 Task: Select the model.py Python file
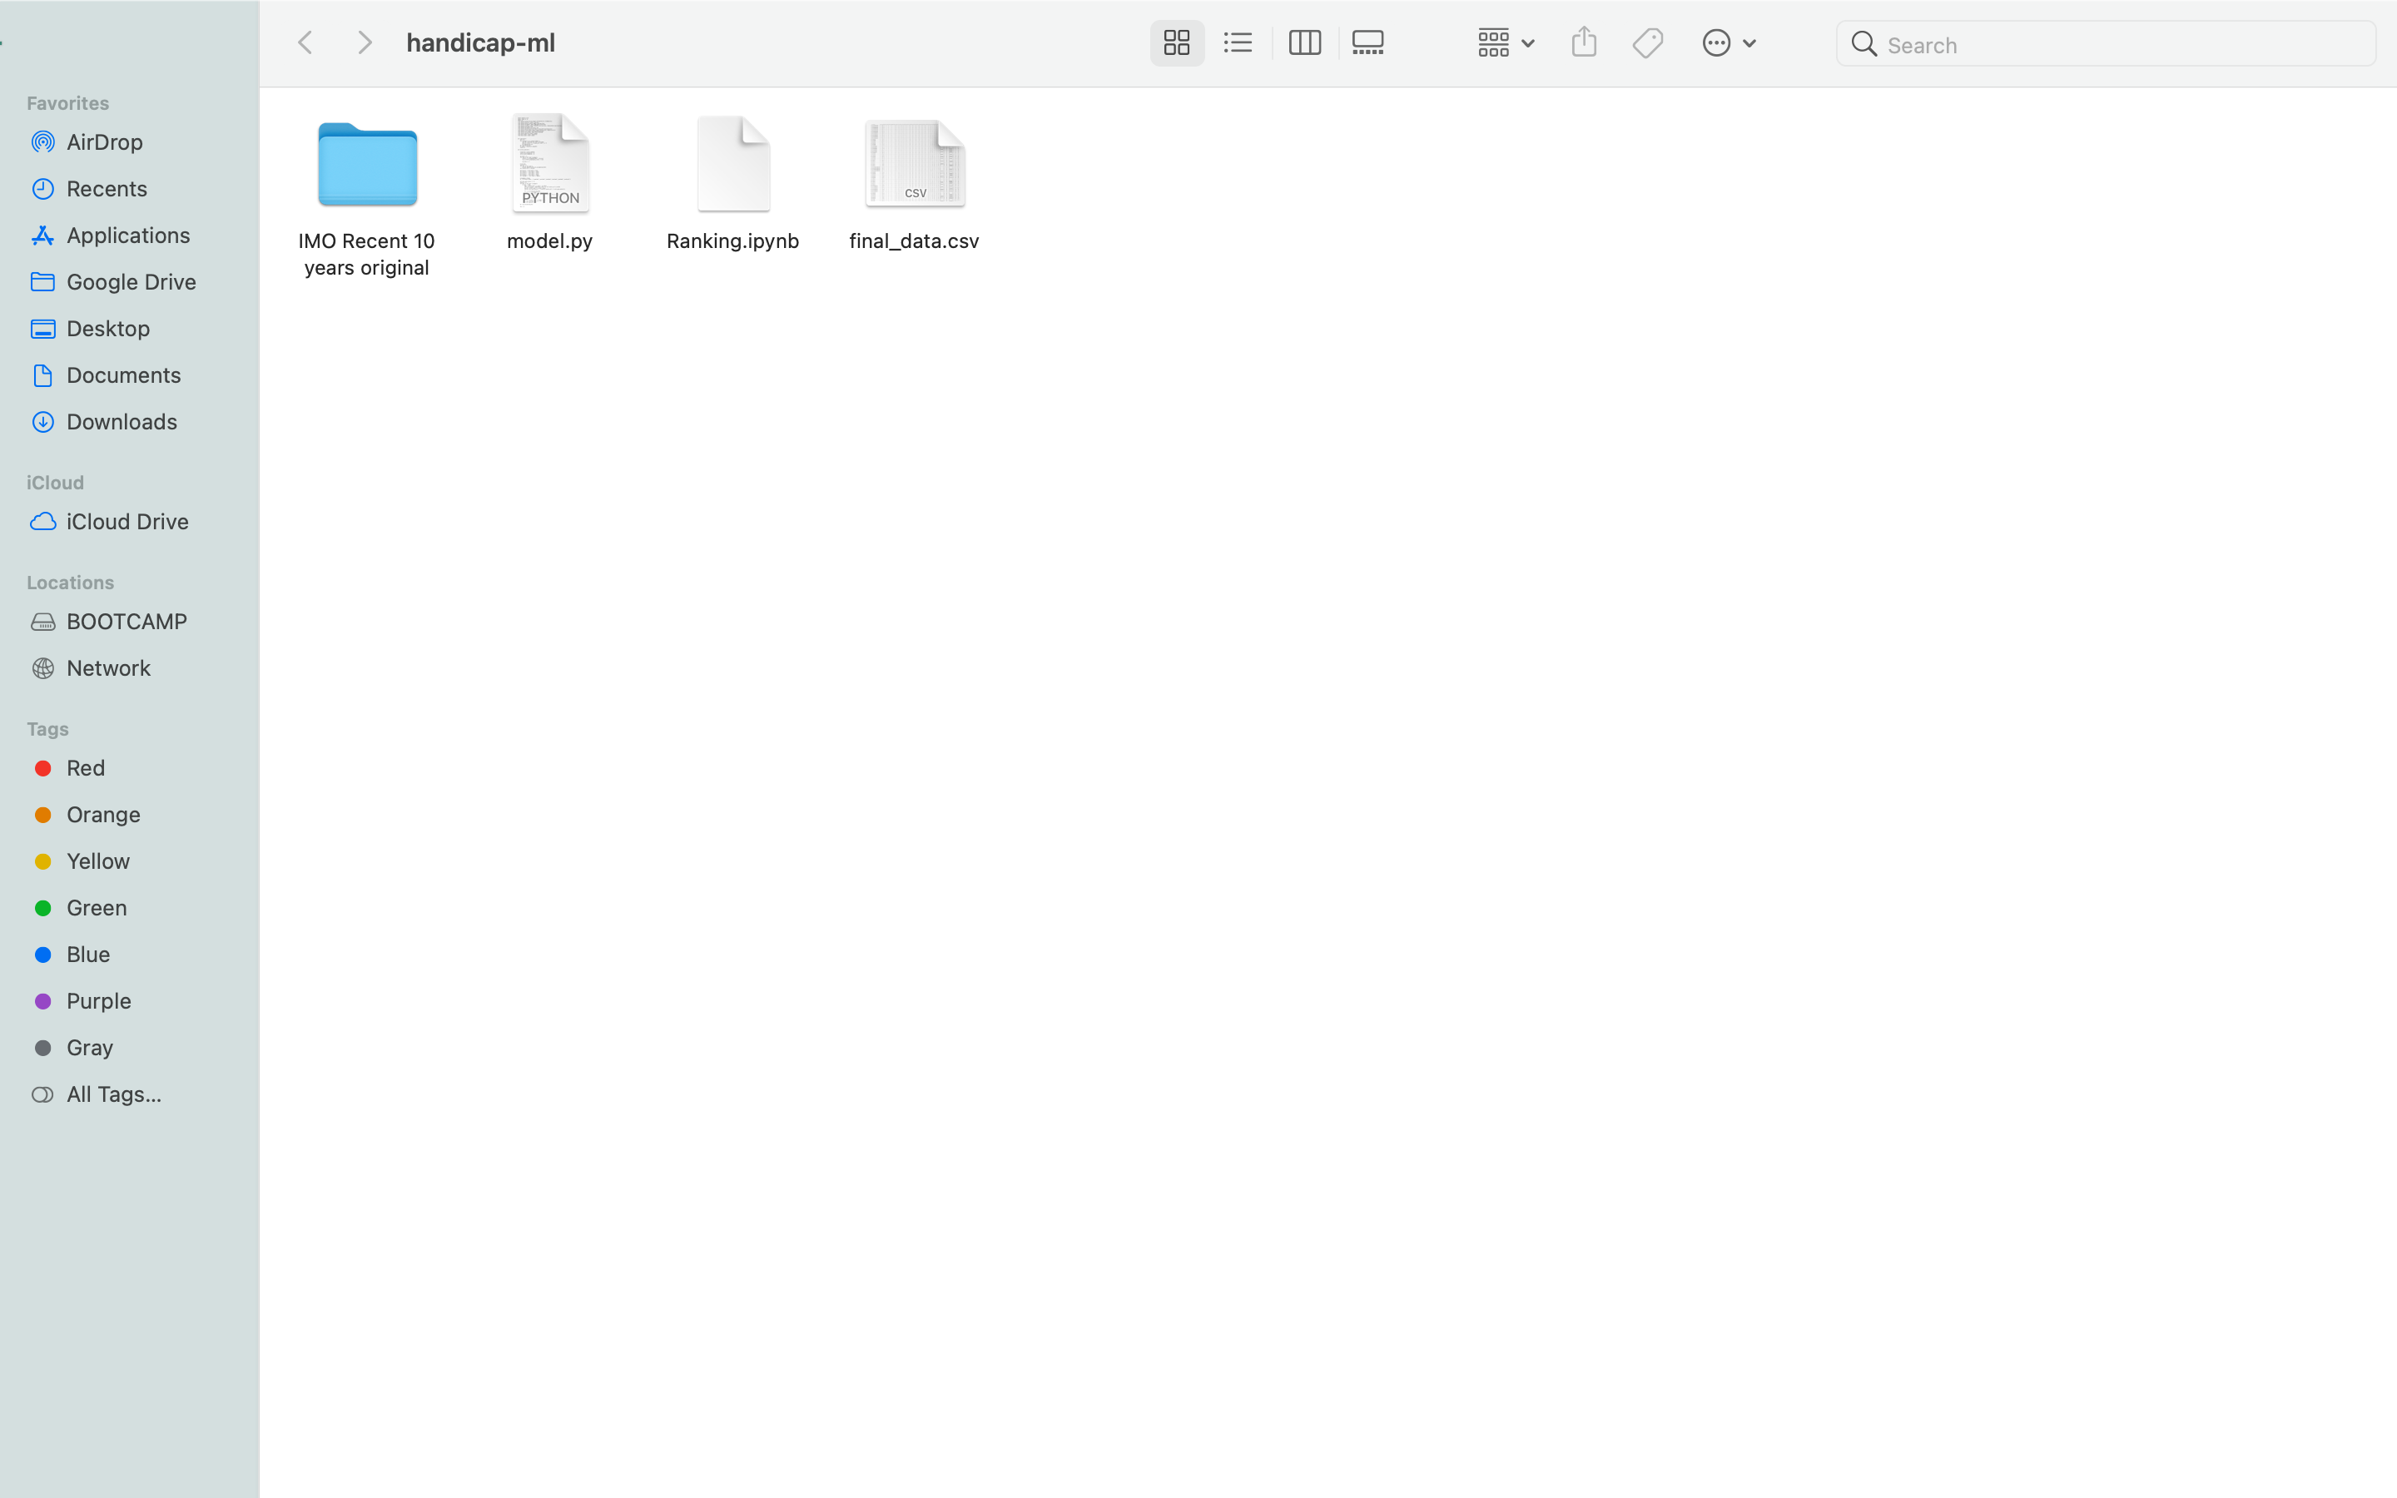tap(549, 165)
